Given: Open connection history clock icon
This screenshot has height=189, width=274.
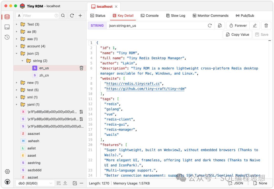Looking at the screenshot, I should 7,37.
